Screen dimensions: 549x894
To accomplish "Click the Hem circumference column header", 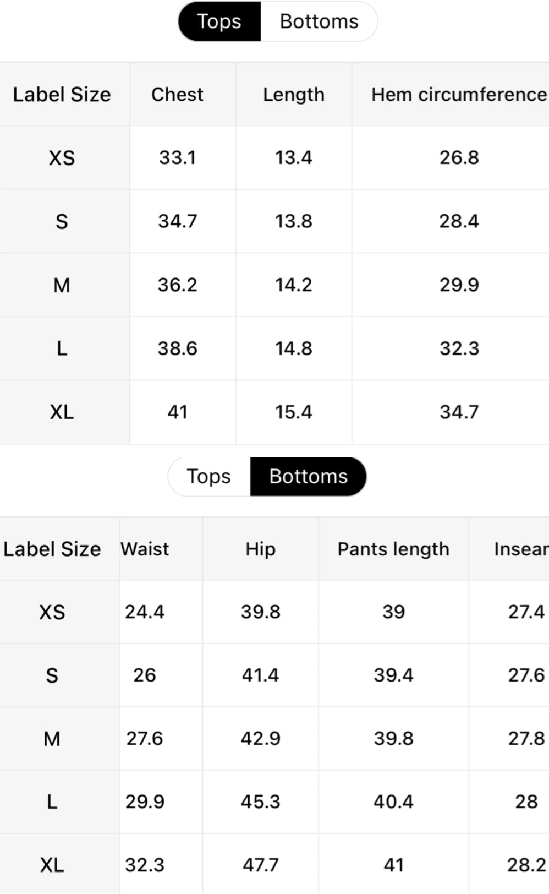I will [459, 94].
